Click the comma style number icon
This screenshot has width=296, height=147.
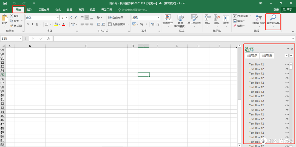146,24
